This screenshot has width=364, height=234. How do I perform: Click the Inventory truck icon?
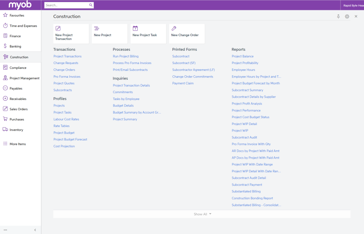point(5,129)
